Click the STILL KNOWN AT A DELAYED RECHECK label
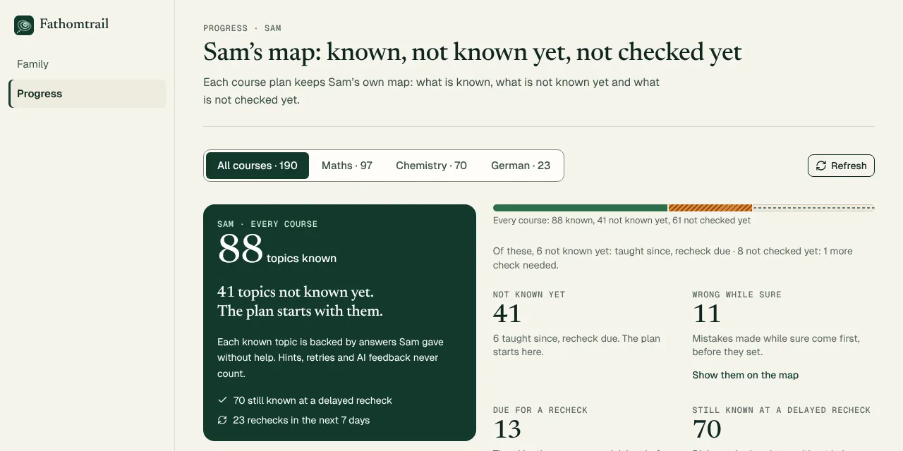 (x=782, y=410)
